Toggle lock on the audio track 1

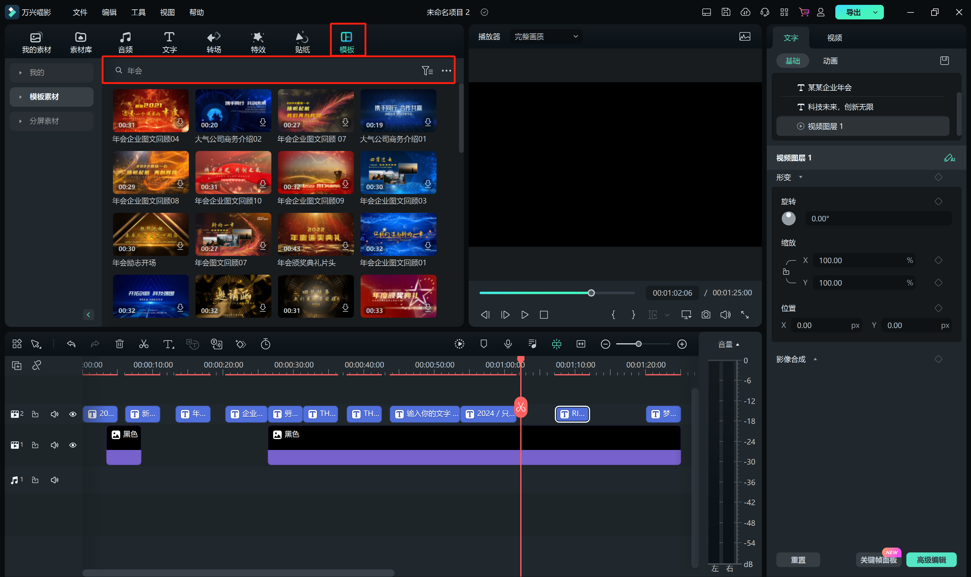[x=35, y=480]
